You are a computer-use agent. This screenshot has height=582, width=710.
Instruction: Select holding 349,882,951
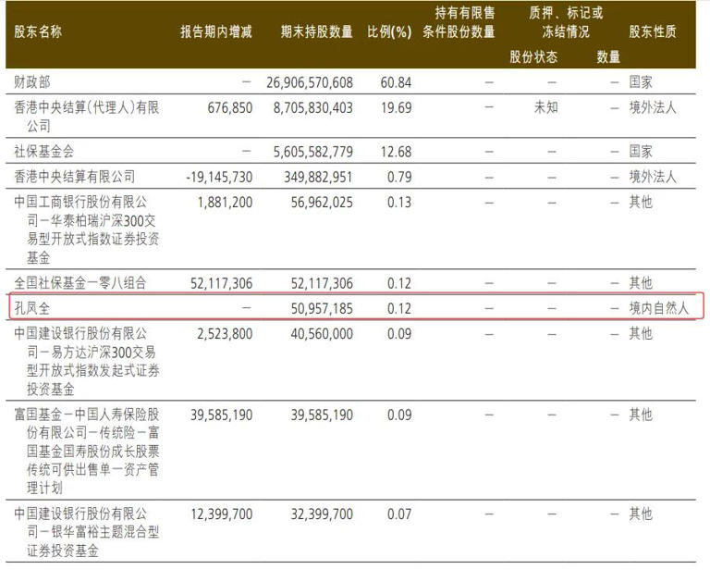[318, 177]
